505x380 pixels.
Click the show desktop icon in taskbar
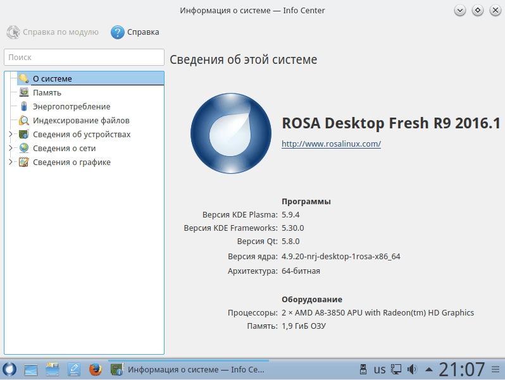[x=31, y=370]
